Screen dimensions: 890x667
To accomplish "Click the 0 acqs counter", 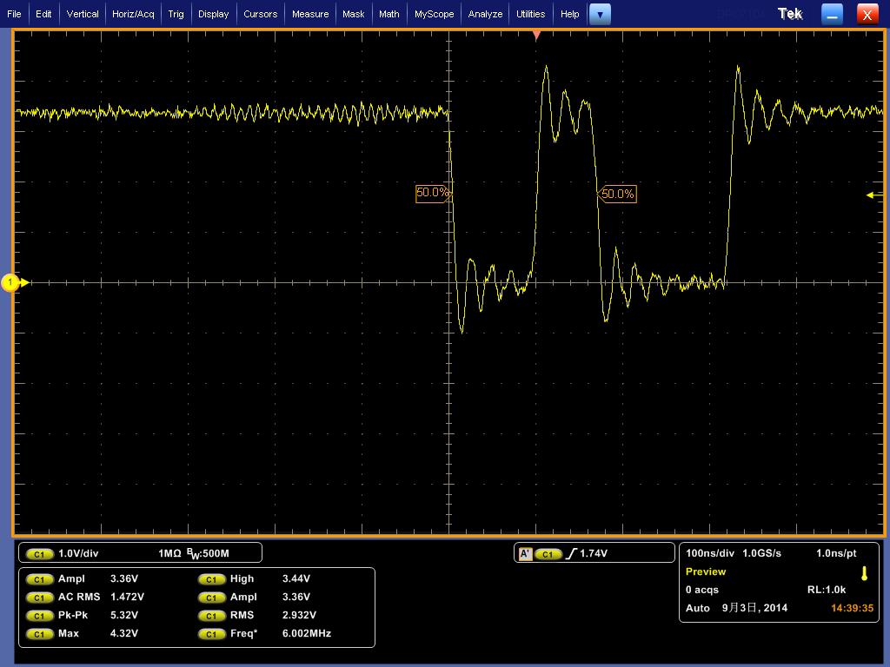I will [x=702, y=590].
